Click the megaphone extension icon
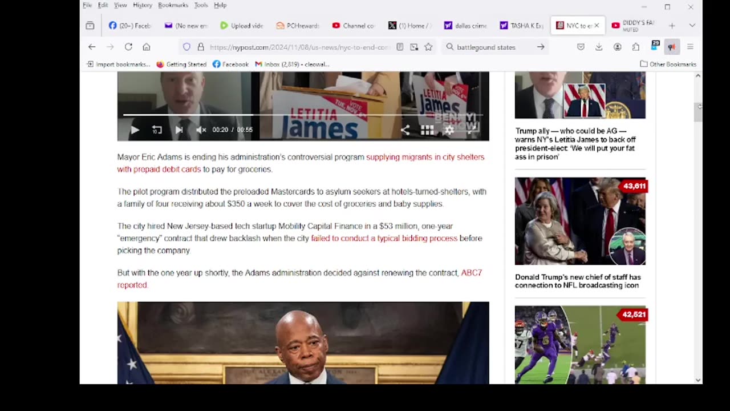730x411 pixels. [672, 47]
